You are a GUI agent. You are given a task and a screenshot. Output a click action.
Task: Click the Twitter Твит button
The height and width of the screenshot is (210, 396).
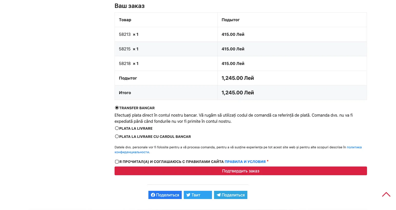pos(198,195)
